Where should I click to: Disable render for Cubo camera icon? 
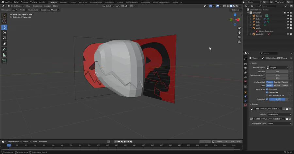pyautogui.click(x=291, y=22)
